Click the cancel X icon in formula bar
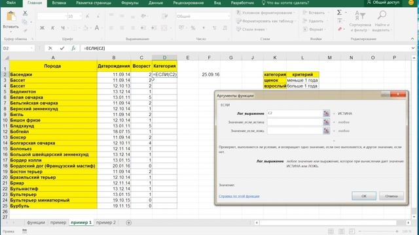 (50, 48)
